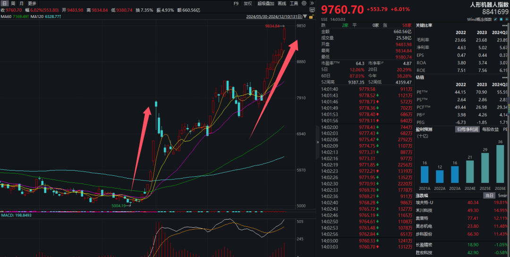
Task: Click the 2024E profit forecast bar
Action: 470,172
